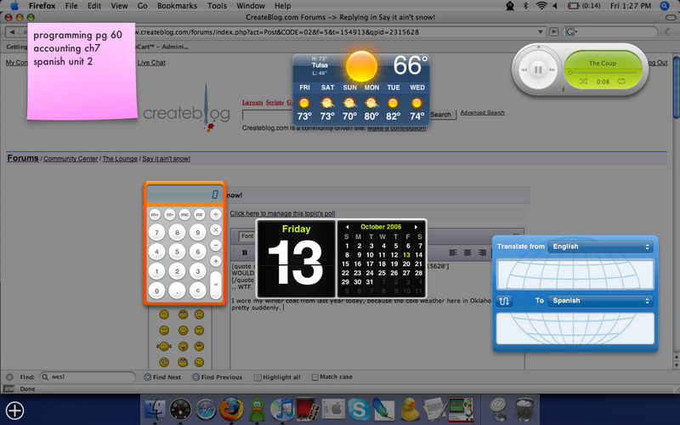Click the calculator divide key

pos(216,214)
